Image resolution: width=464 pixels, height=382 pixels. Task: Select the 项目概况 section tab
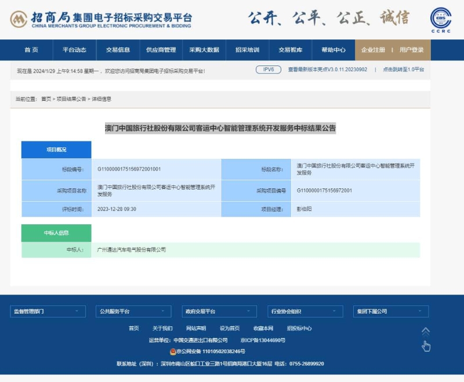[x=56, y=150]
